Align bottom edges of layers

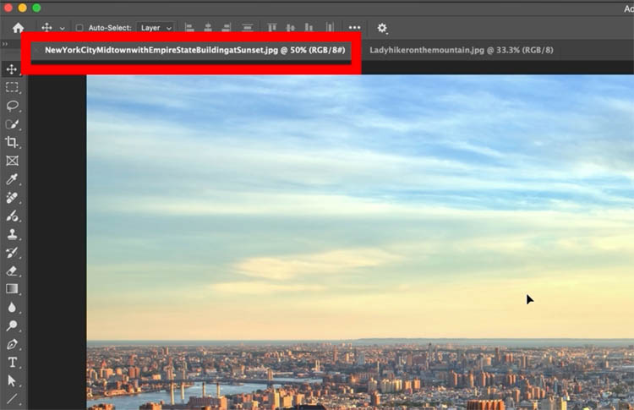pos(309,28)
